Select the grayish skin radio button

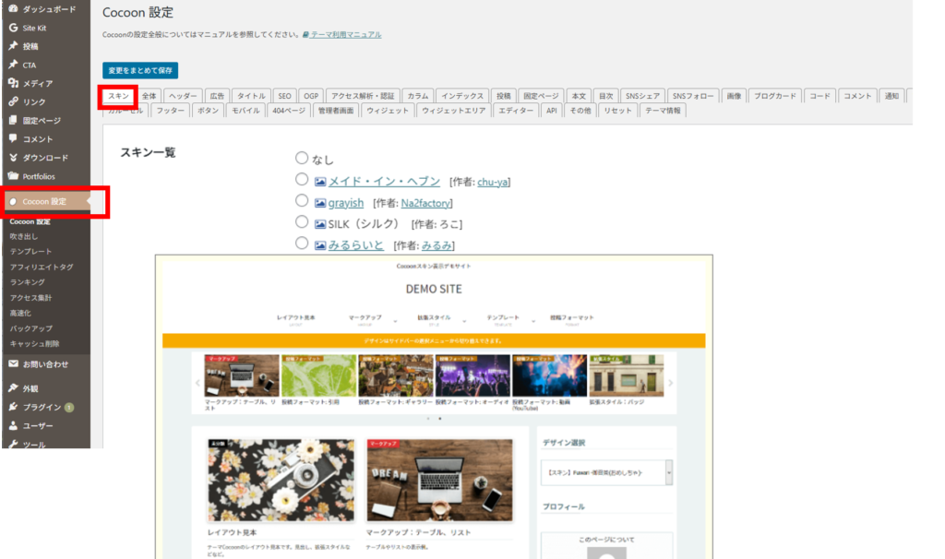[x=302, y=200]
